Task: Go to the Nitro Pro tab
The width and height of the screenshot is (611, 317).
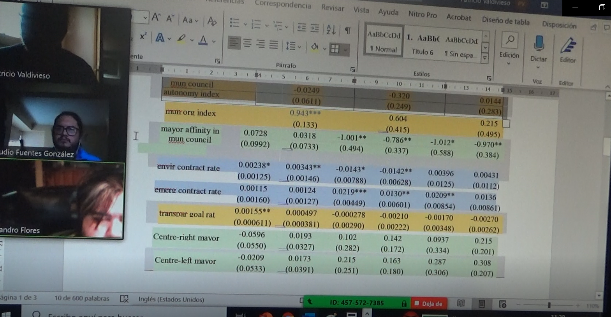Action: 423,14
